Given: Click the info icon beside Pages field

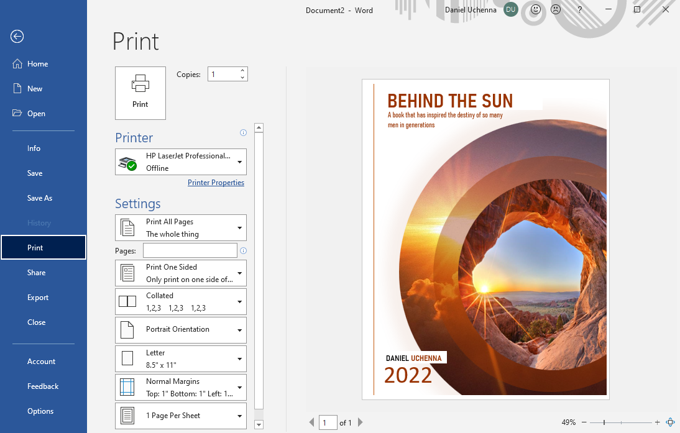Looking at the screenshot, I should click(243, 251).
